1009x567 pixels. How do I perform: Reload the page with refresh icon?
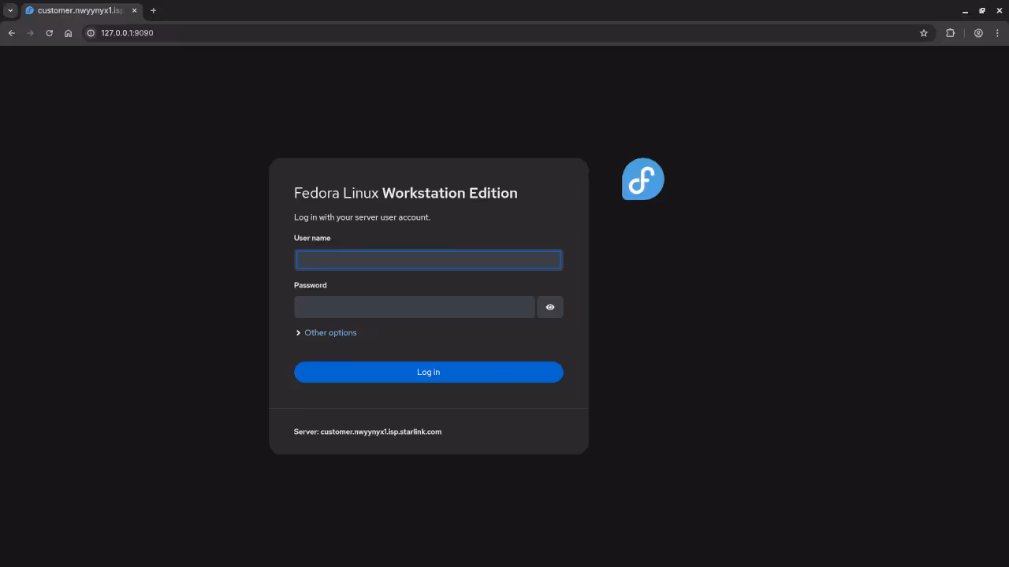click(49, 33)
